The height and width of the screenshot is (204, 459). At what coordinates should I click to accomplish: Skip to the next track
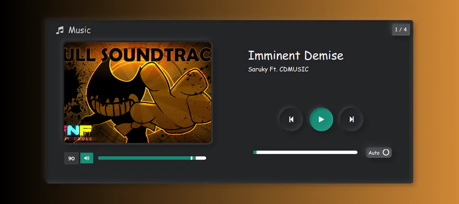351,120
